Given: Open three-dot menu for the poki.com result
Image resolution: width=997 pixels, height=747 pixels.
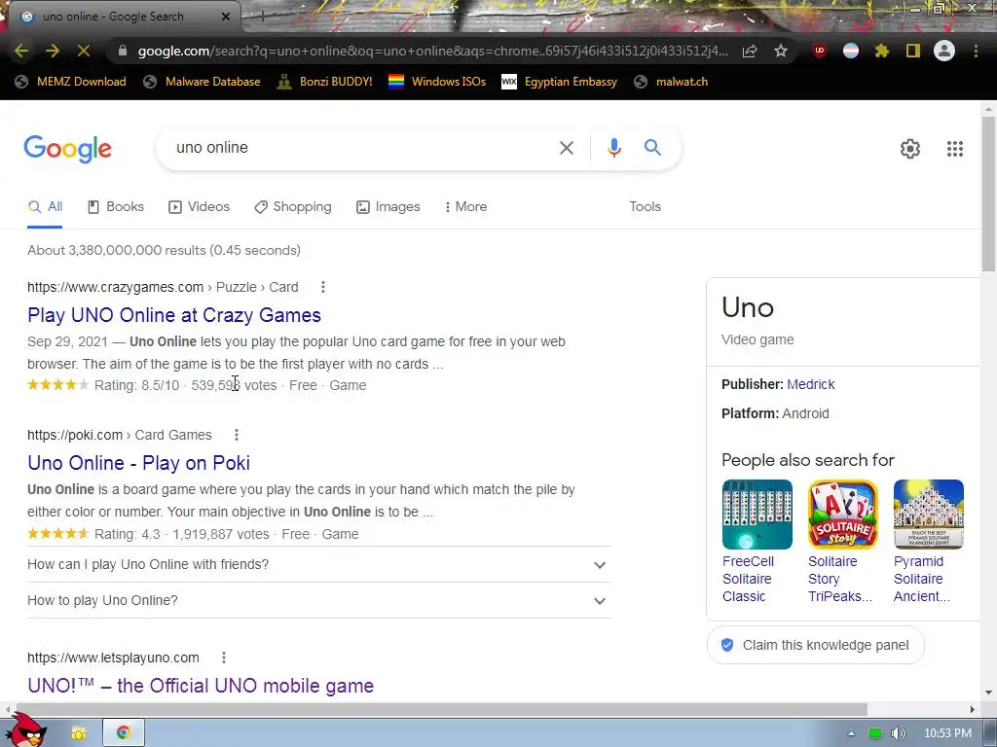Looking at the screenshot, I should (x=237, y=435).
